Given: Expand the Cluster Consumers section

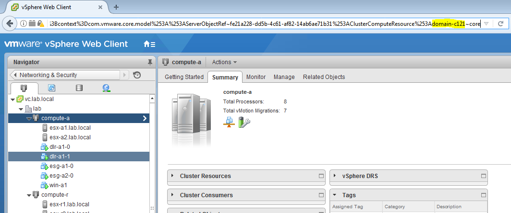Looking at the screenshot, I should pos(172,195).
